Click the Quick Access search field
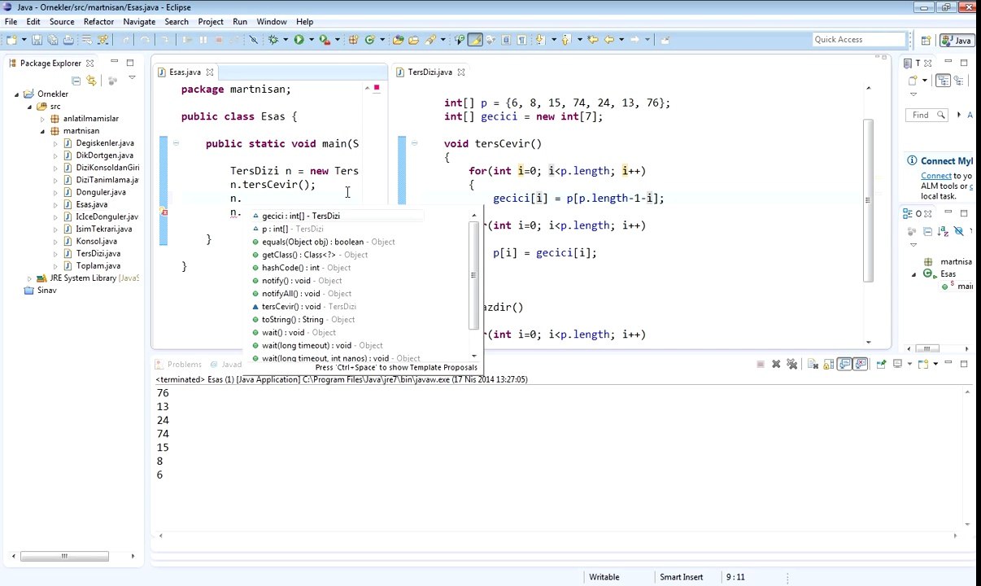Viewport: 981px width, 586px height. tap(859, 40)
